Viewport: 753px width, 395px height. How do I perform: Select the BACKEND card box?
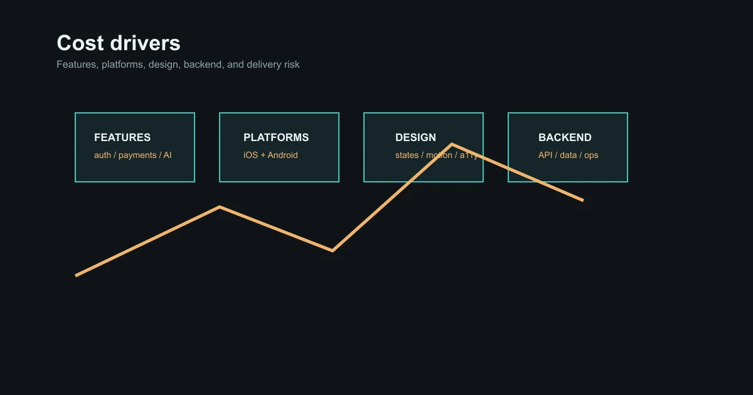(568, 147)
